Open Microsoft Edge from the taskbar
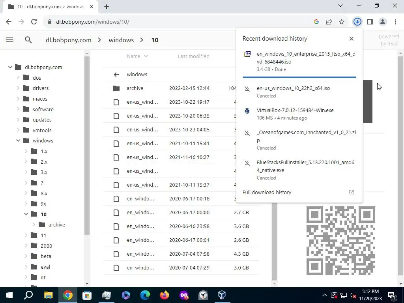 click(145, 295)
